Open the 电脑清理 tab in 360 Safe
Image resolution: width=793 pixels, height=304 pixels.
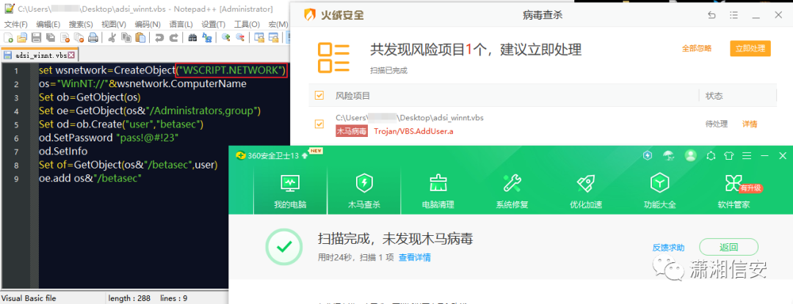coord(438,191)
